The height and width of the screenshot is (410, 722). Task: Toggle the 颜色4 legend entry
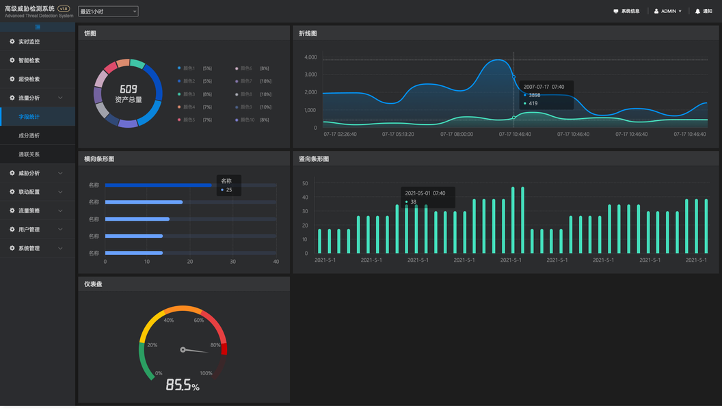tap(195, 107)
